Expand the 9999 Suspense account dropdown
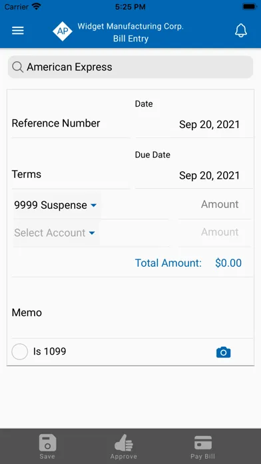261x464 pixels. (55, 205)
